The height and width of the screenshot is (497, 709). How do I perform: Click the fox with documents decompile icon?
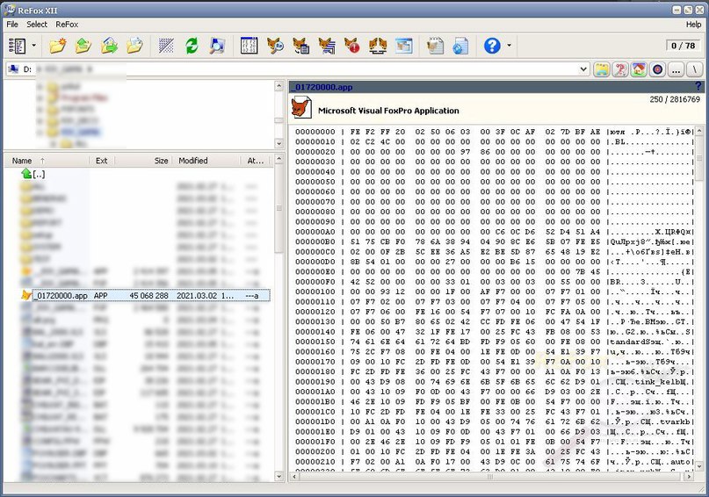[x=300, y=46]
